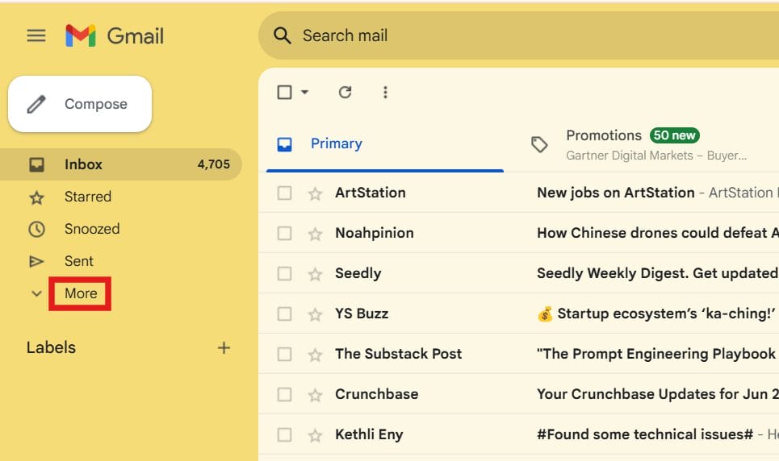This screenshot has height=461, width=779.
Task: Star the Crunchbase email
Action: coord(315,395)
